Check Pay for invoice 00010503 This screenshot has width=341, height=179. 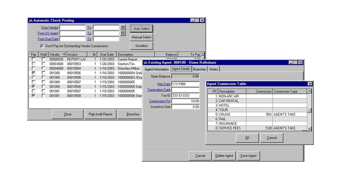(x=34, y=64)
